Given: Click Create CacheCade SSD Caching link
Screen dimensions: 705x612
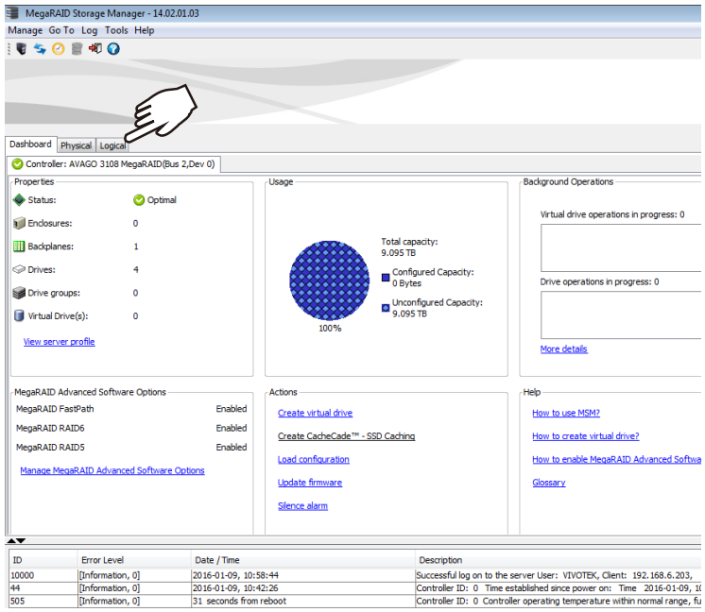Looking at the screenshot, I should (x=346, y=435).
